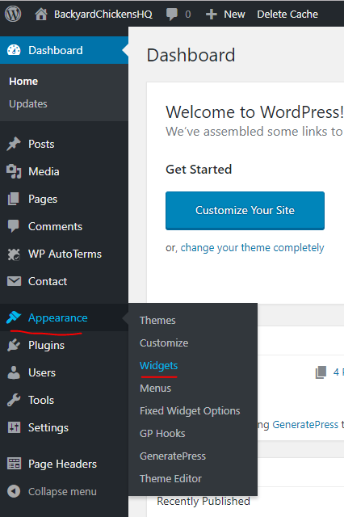Select Dashboard in sidebar menu
The image size is (344, 517).
[56, 50]
